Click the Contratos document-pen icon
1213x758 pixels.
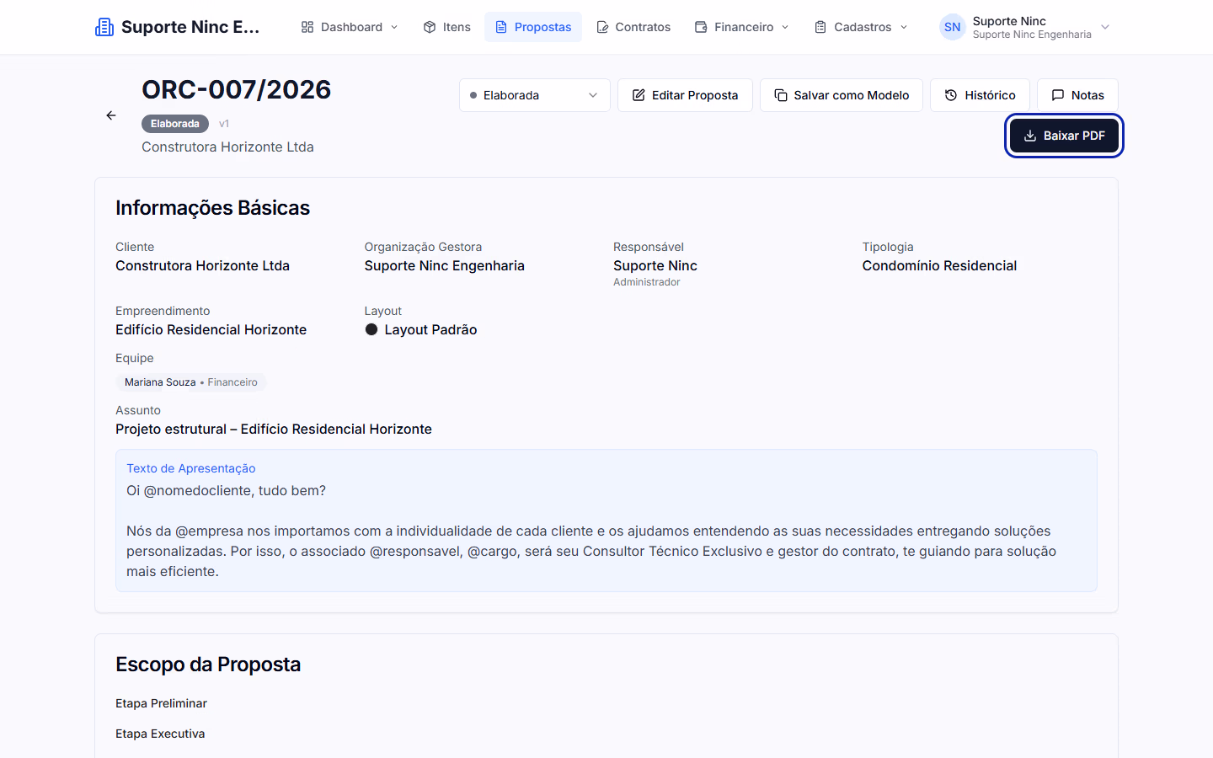(602, 27)
